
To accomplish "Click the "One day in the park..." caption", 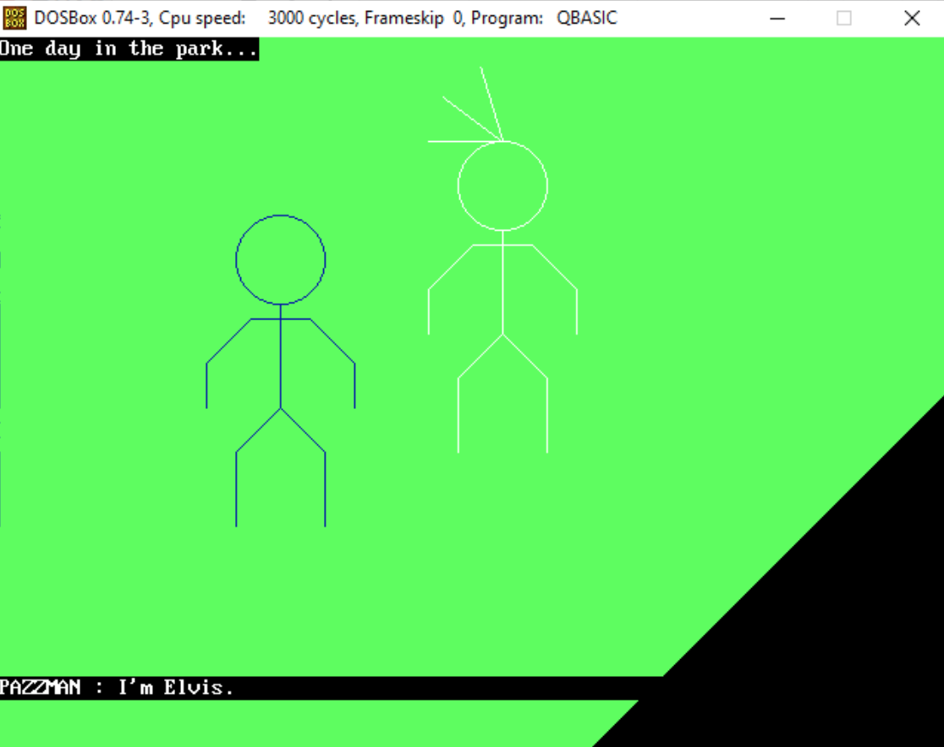I will (129, 49).
